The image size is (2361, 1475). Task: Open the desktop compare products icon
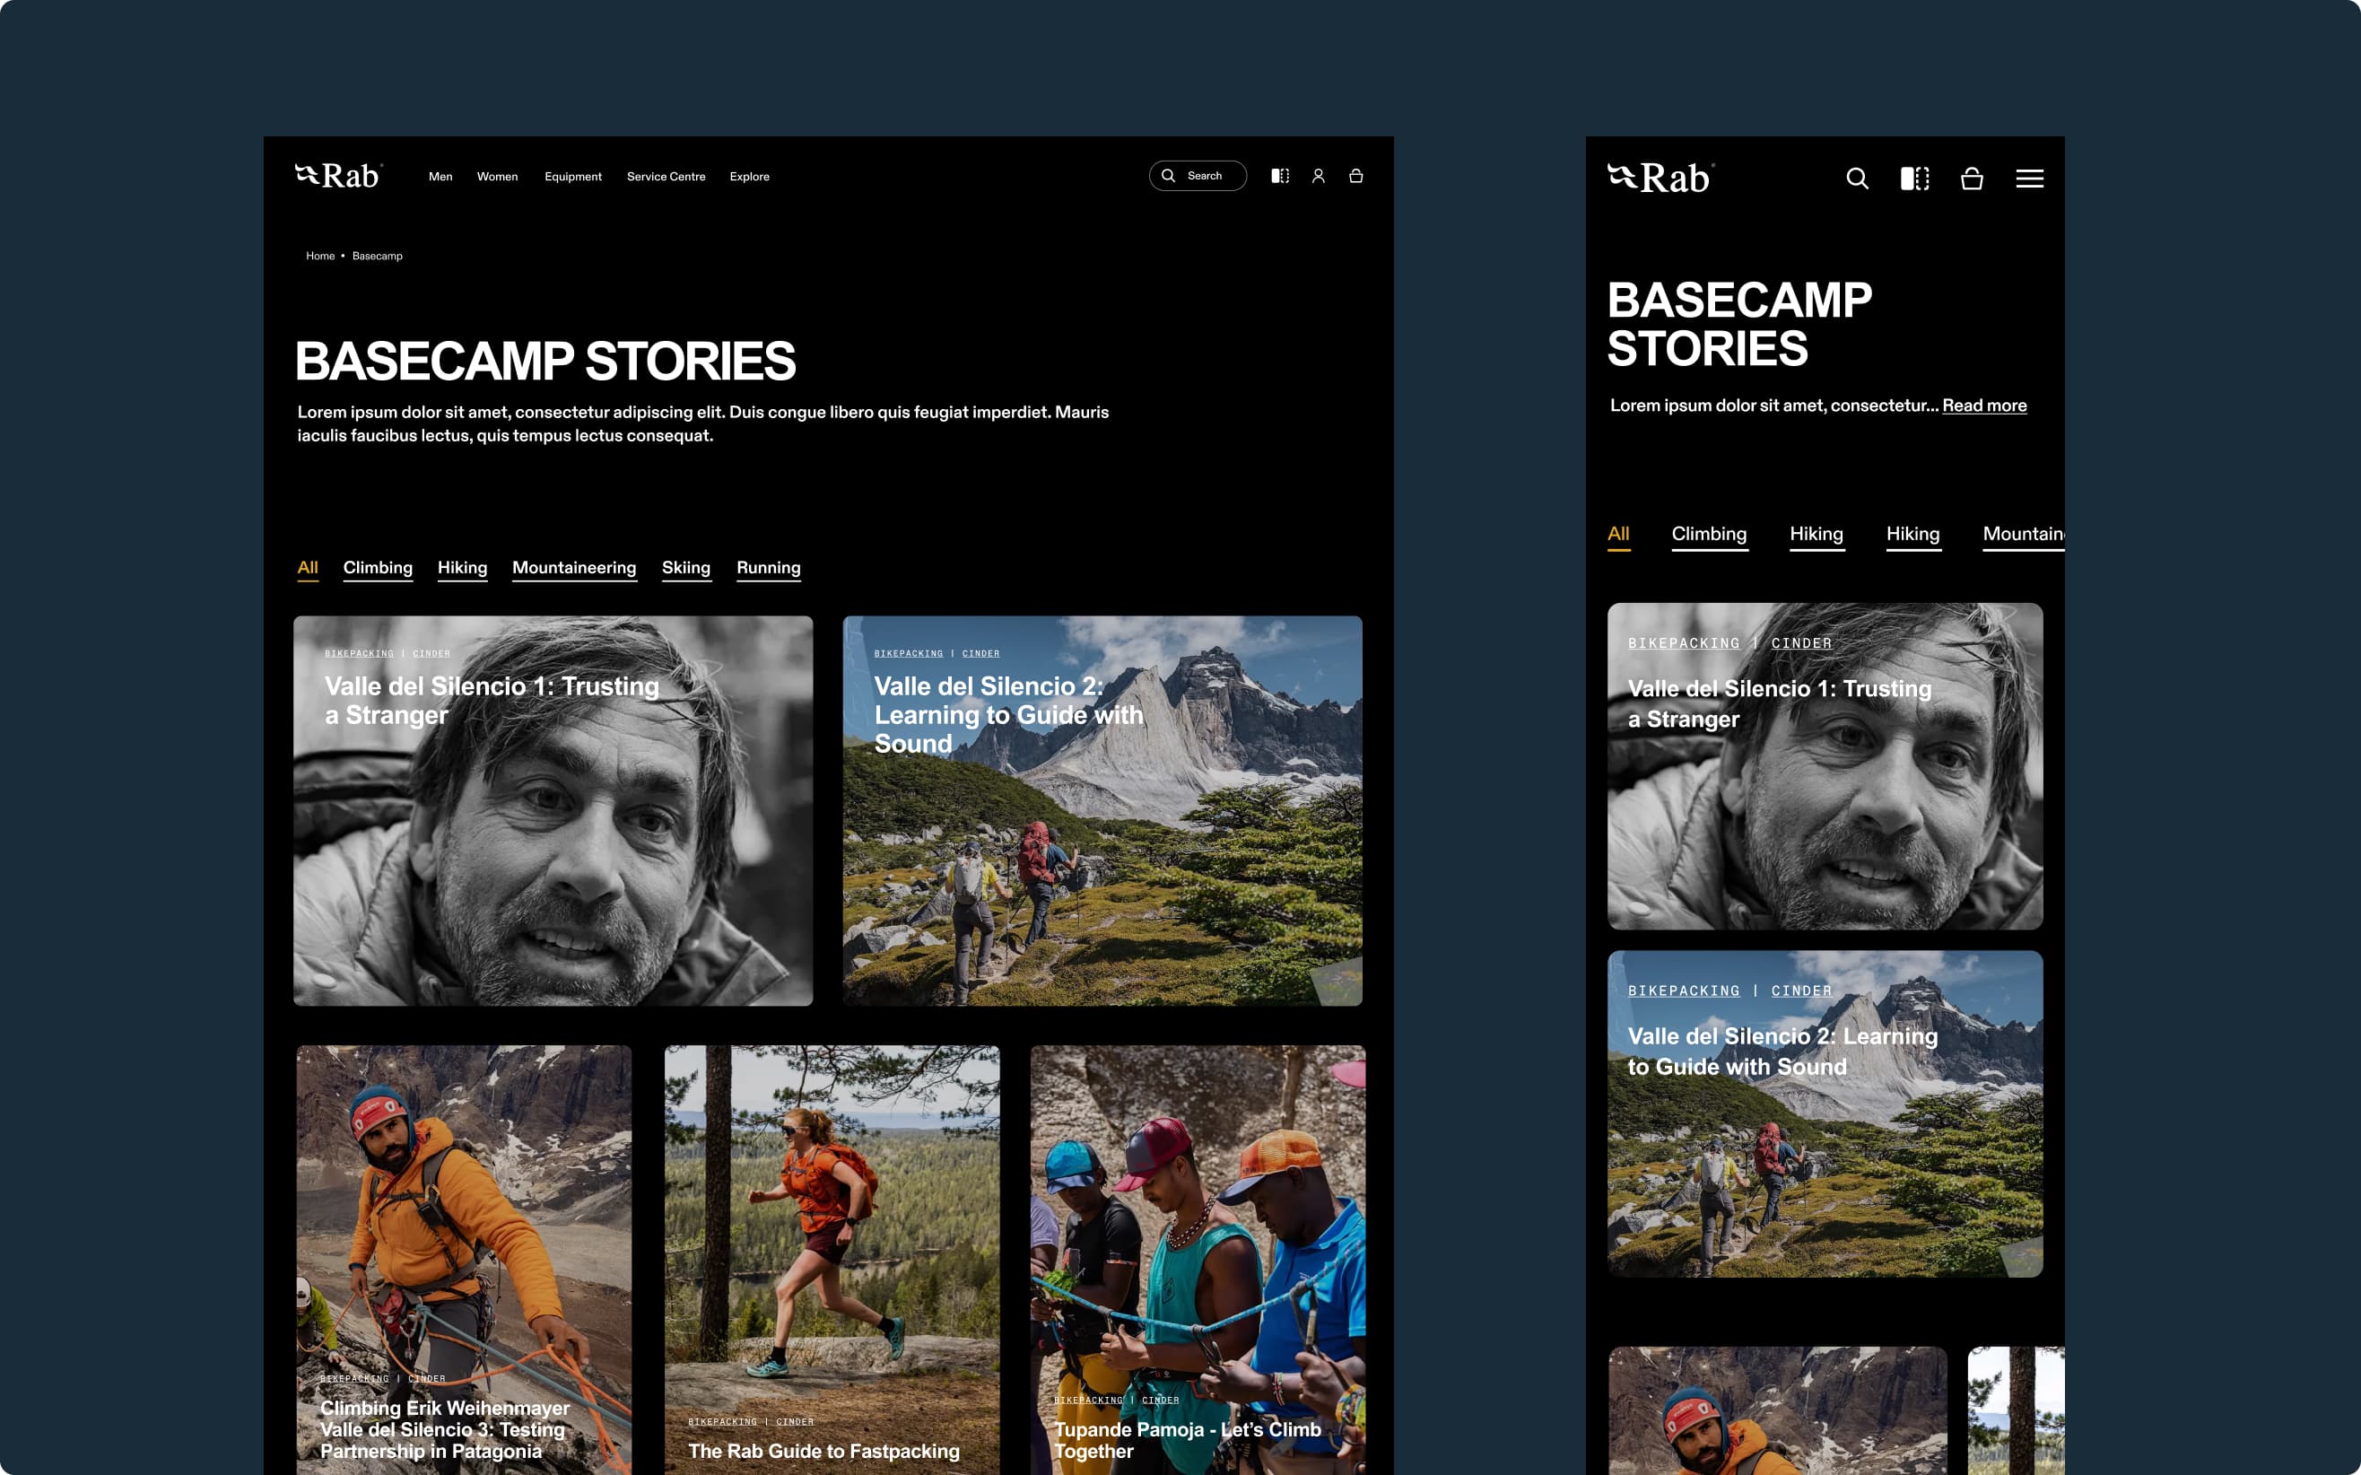pyautogui.click(x=1279, y=176)
